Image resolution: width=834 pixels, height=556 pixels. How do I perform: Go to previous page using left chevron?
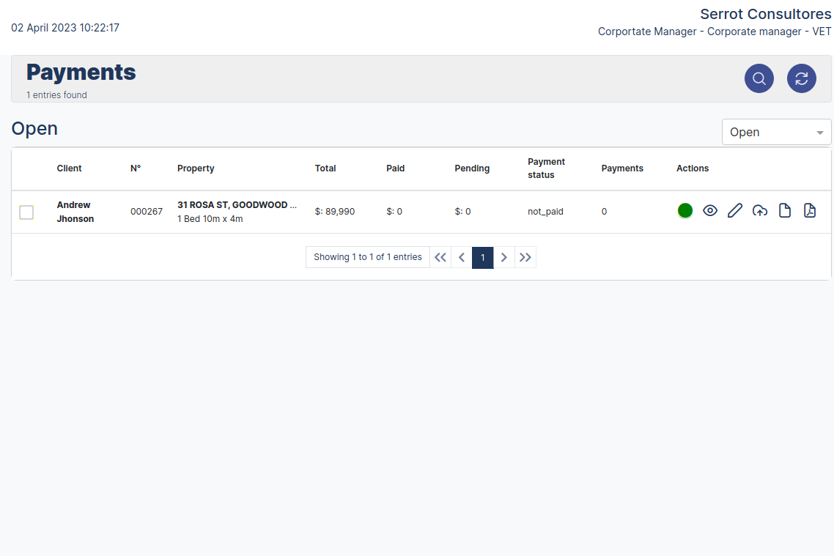tap(462, 257)
